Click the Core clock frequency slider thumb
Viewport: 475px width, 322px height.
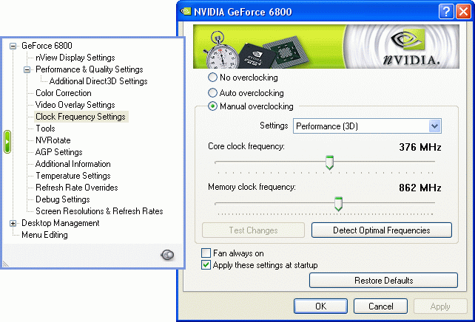click(x=330, y=162)
